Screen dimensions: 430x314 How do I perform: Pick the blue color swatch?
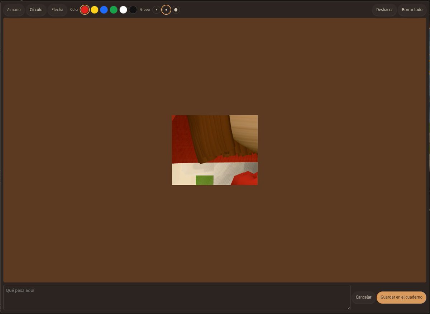click(104, 10)
